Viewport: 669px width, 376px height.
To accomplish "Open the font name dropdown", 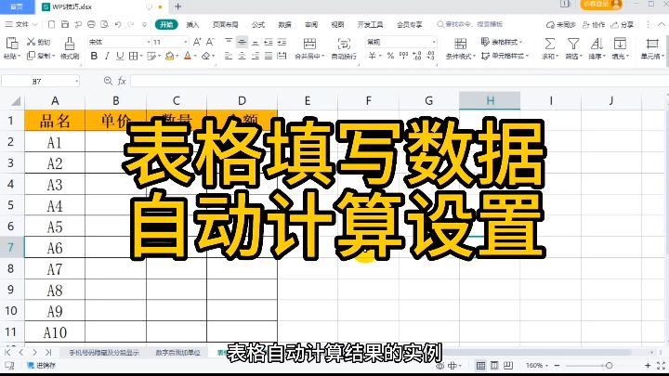I will click(x=149, y=42).
